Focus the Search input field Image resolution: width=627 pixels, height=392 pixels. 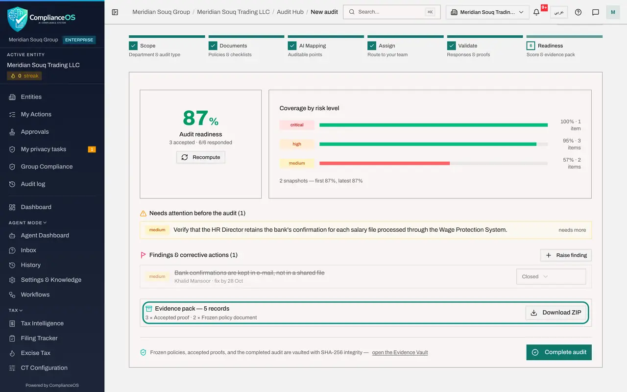(x=392, y=12)
